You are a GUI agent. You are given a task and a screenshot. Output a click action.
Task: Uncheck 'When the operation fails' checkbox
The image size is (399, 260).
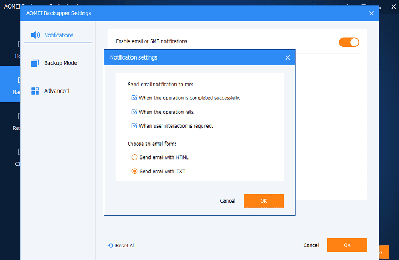coord(134,112)
